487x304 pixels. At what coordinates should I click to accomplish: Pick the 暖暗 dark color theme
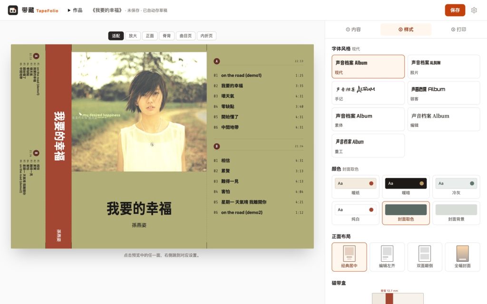tap(406, 186)
